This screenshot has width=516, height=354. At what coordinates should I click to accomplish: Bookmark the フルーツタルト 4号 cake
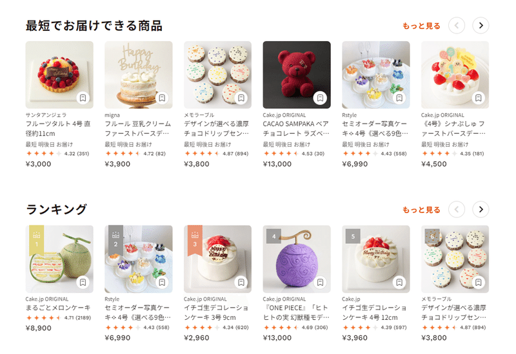(83, 98)
